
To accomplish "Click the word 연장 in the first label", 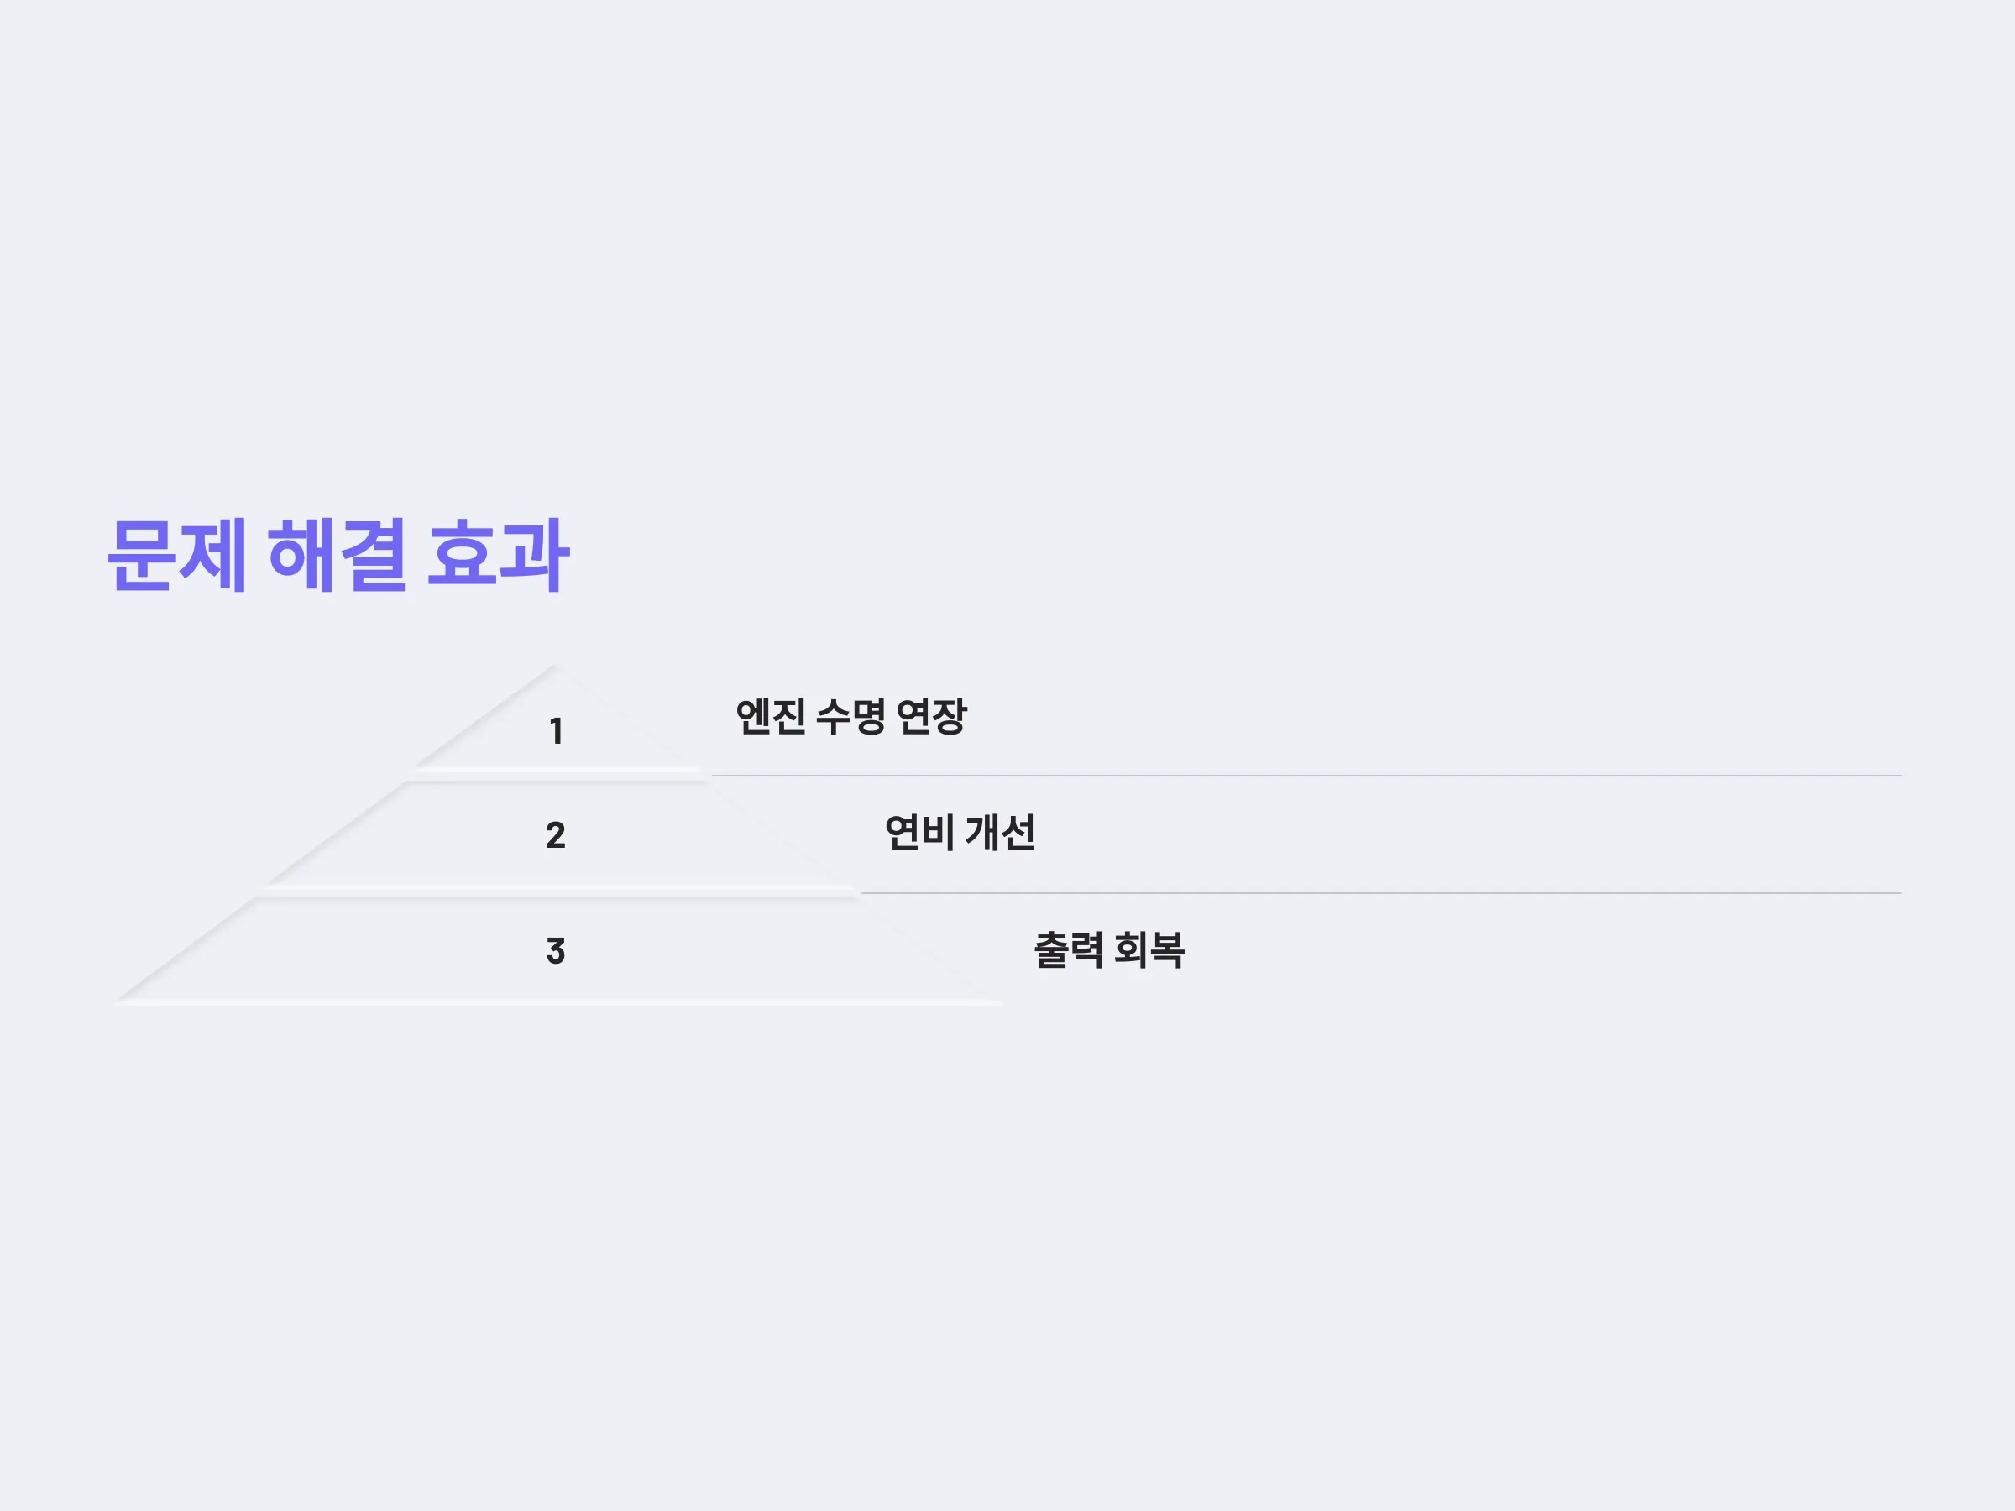I will tap(932, 717).
